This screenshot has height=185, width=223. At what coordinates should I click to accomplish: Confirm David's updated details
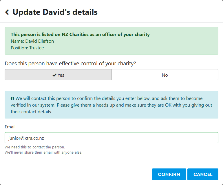coord(169,174)
